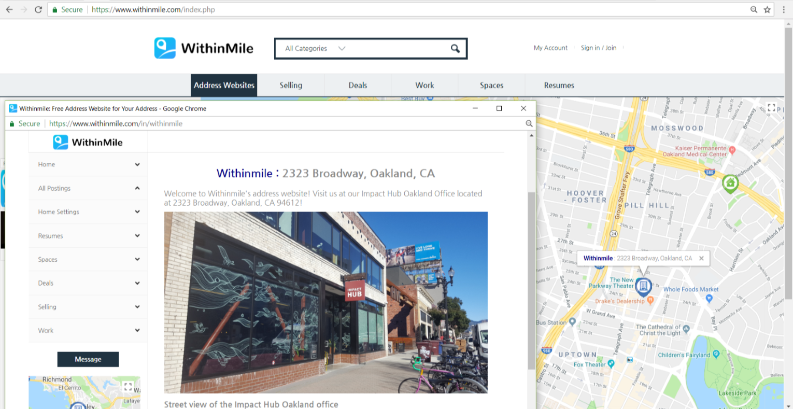Click the Children's Fairyland map pin
The image size is (793, 409).
coord(716,355)
